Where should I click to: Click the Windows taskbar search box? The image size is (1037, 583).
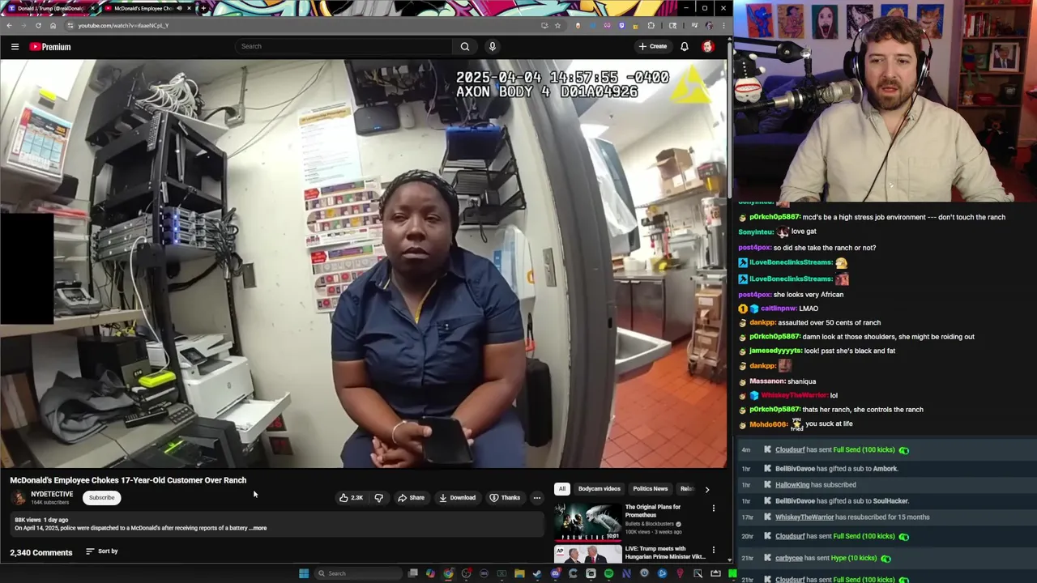click(356, 573)
